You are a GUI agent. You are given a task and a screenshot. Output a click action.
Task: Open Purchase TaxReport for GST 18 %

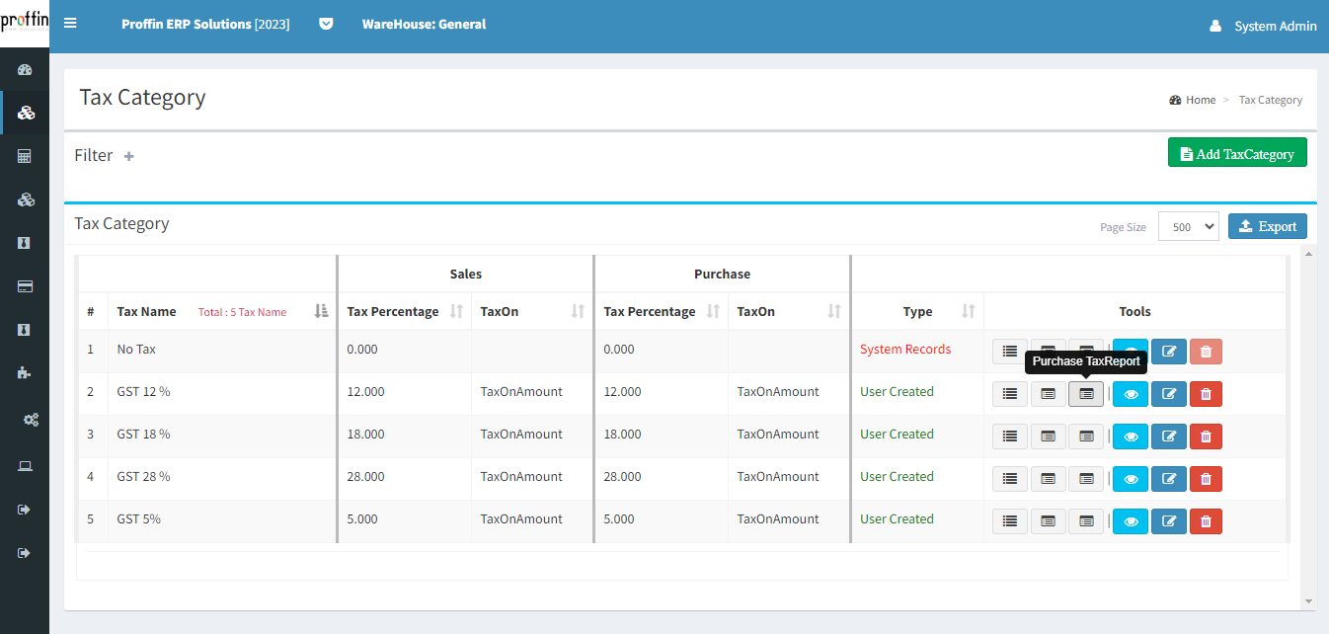pyautogui.click(x=1086, y=436)
